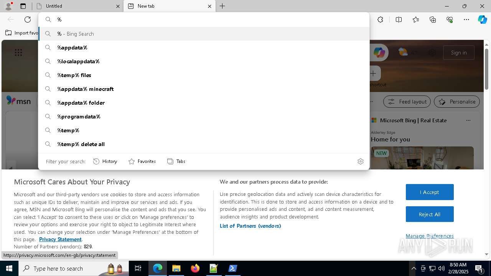Viewport: 491px width, 276px height.
Task: Select the plain %temp% suggestion
Action: [204, 130]
